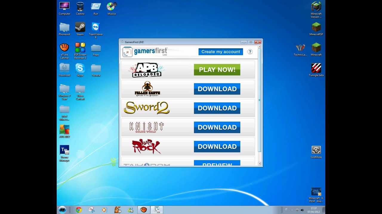Select the GodMode desktop icon
The image size is (382, 214).
pyautogui.click(x=316, y=152)
